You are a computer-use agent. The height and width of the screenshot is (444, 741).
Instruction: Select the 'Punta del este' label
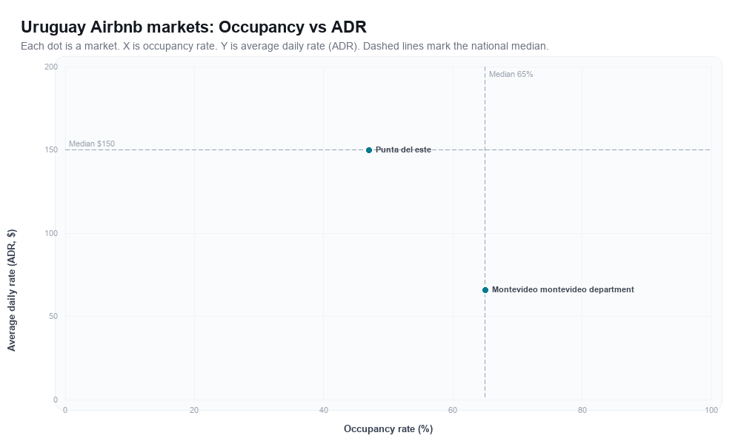(403, 149)
